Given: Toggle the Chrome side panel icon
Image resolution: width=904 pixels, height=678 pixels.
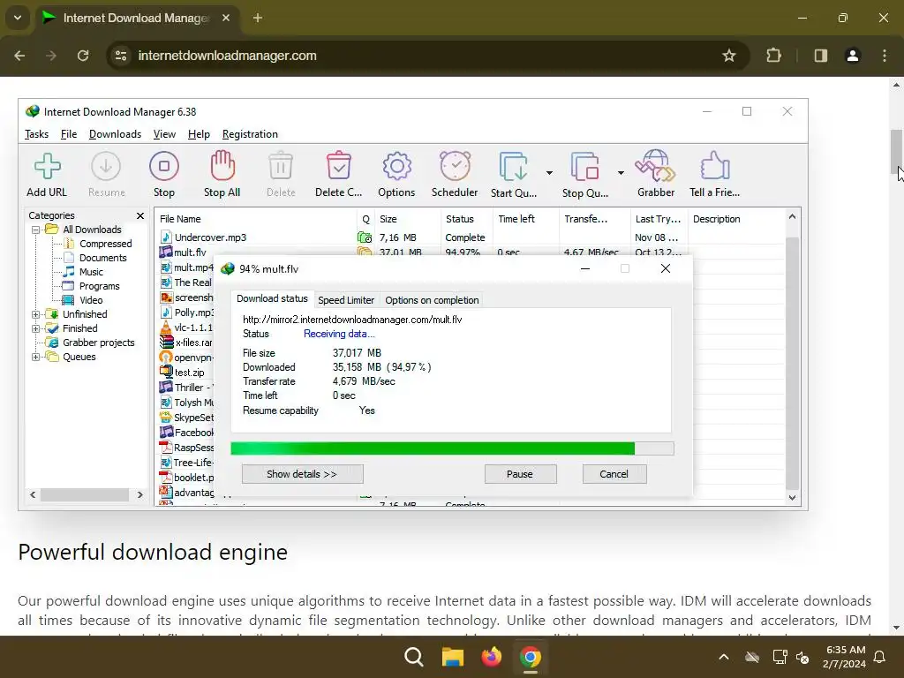Looking at the screenshot, I should pos(820,56).
